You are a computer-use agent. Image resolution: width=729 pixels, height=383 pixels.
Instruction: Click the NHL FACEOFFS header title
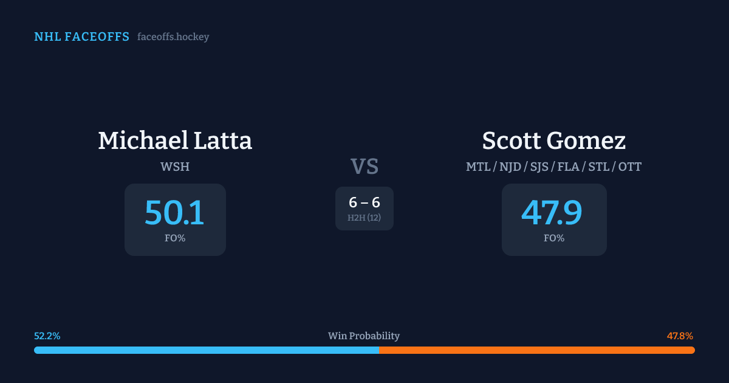pyautogui.click(x=81, y=37)
